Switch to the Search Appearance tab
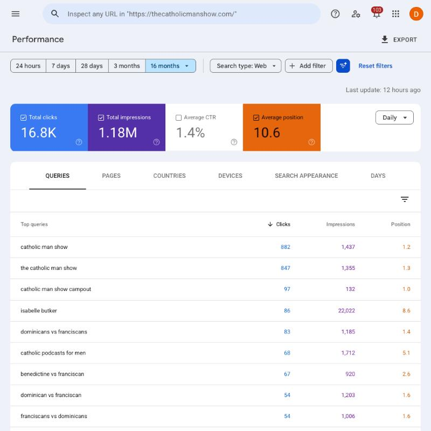This screenshot has height=431, width=431. tap(306, 176)
